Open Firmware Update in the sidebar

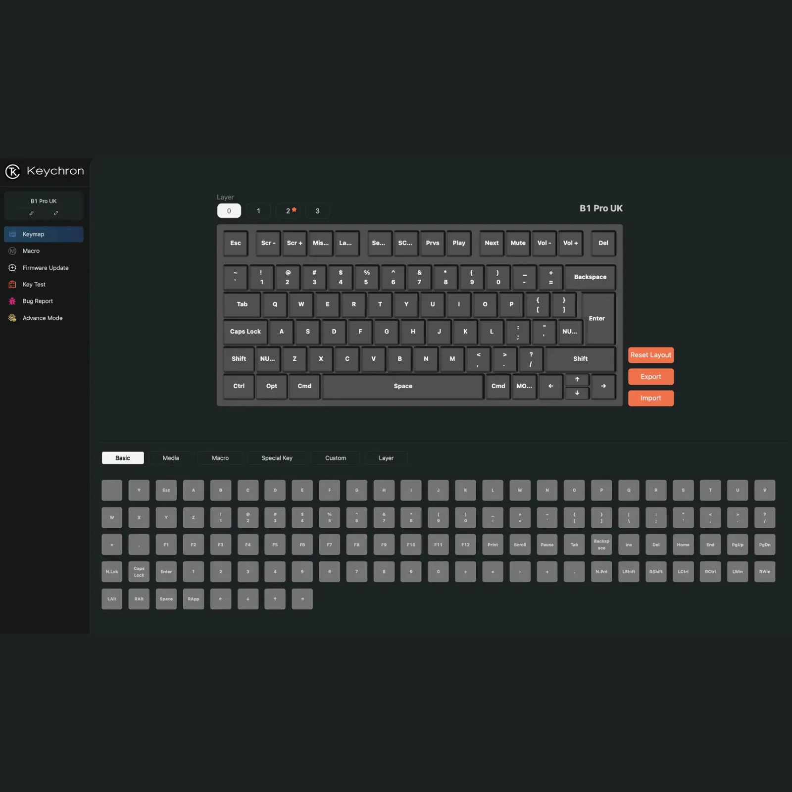pos(45,268)
